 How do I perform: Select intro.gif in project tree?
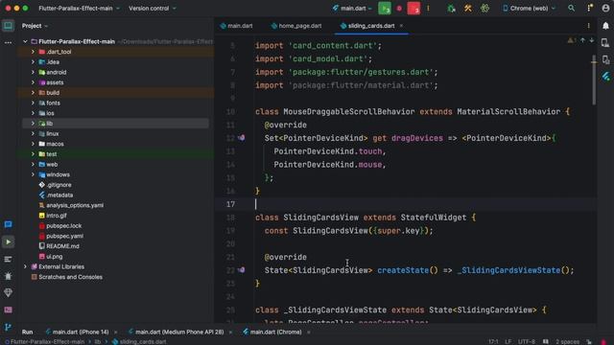[57, 216]
